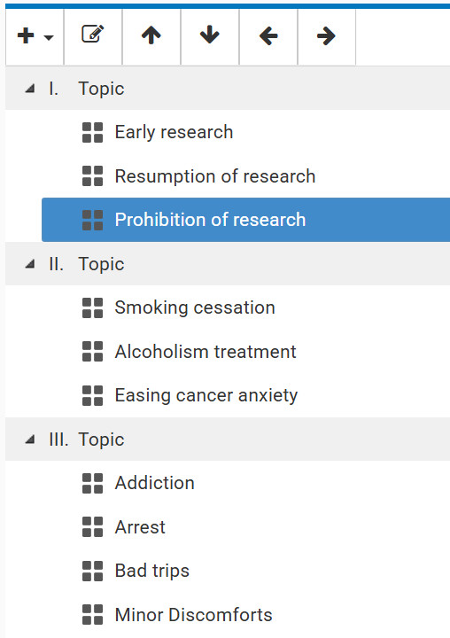450x638 pixels.
Task: Click the grid icon beside Arrest
Action: click(92, 527)
